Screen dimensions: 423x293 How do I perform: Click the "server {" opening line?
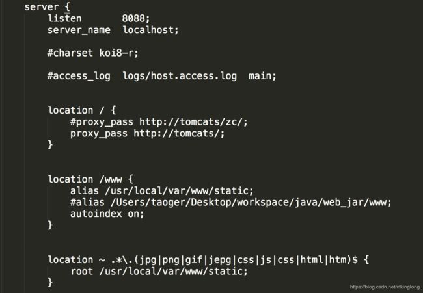47,7
